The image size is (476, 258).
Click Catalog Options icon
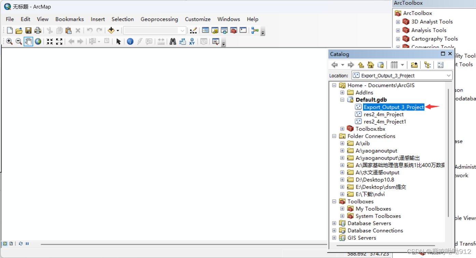coord(440,65)
